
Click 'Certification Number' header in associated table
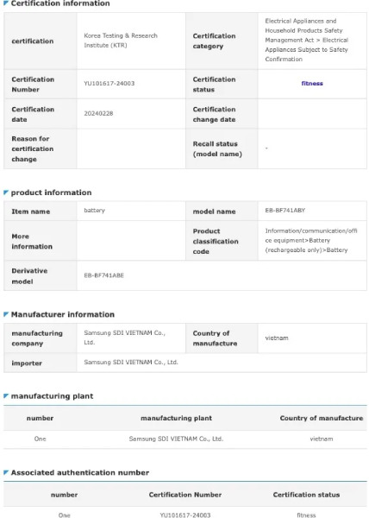tap(185, 495)
